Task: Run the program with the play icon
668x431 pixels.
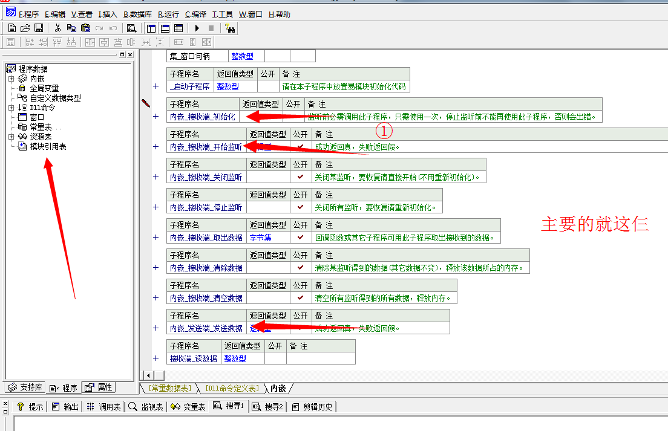Action: [197, 28]
